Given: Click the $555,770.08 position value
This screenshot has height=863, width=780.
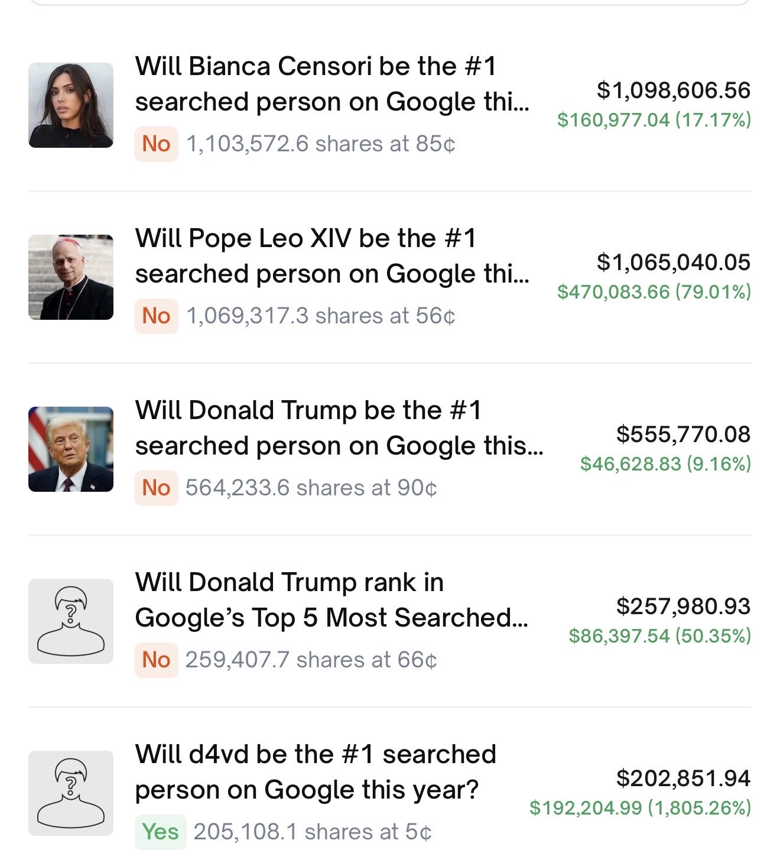Looking at the screenshot, I should pyautogui.click(x=682, y=434).
